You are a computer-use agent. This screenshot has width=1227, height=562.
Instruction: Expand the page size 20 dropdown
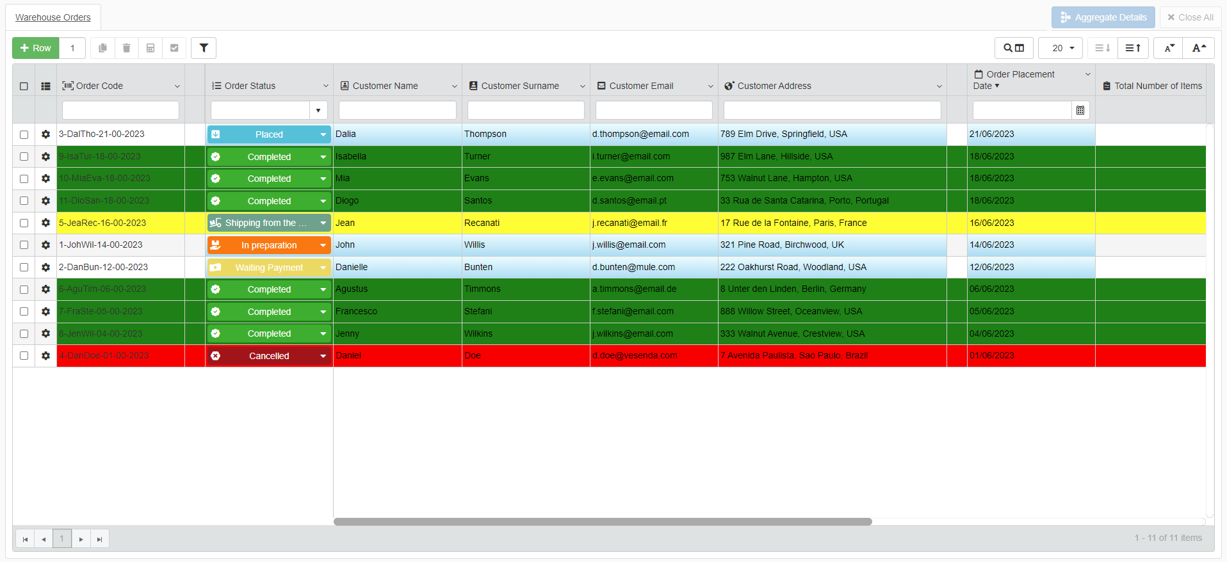1060,48
